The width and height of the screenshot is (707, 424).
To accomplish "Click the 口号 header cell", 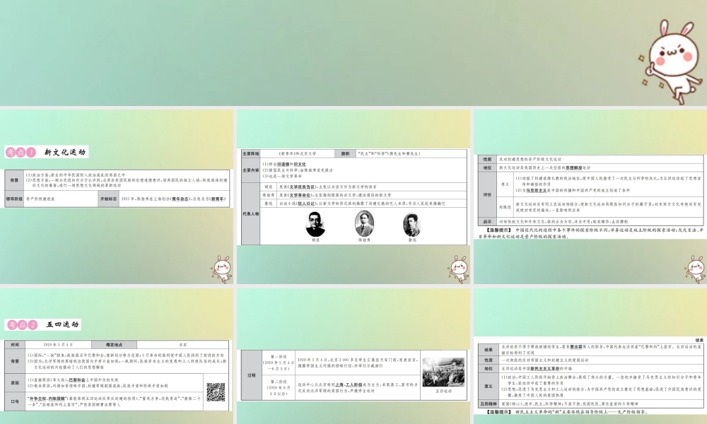I will tap(15, 401).
